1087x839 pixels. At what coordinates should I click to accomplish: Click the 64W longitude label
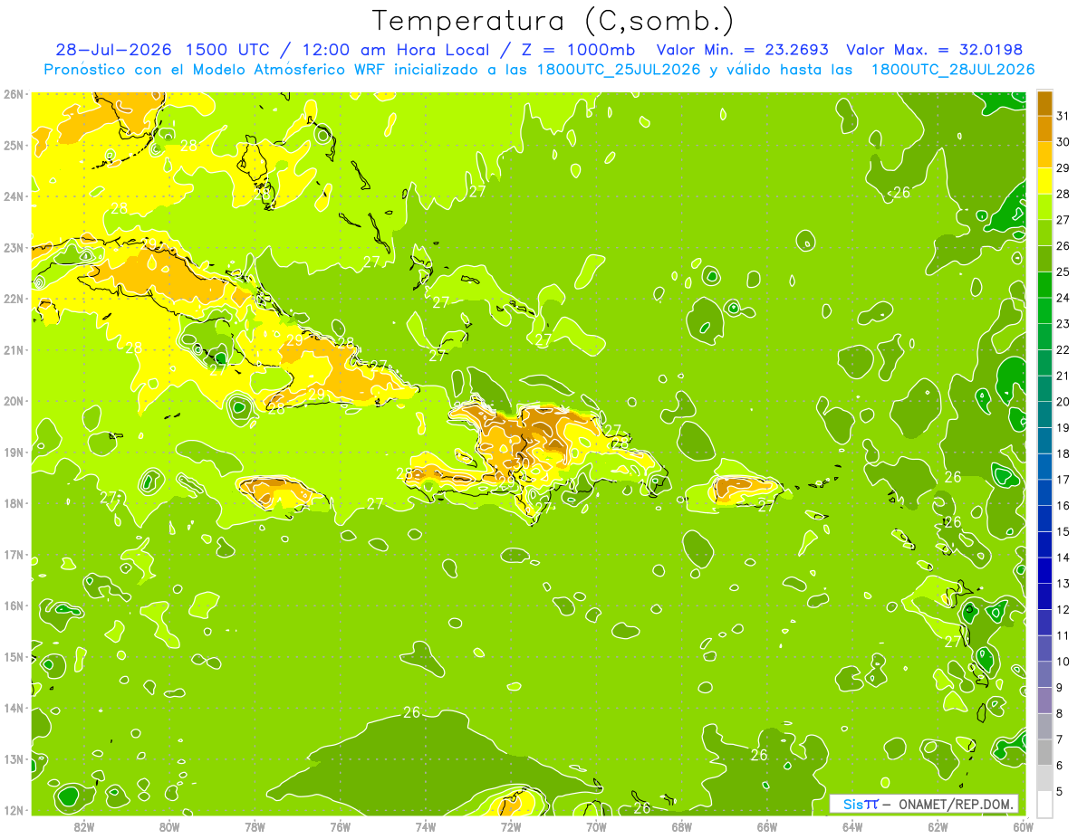(x=852, y=826)
